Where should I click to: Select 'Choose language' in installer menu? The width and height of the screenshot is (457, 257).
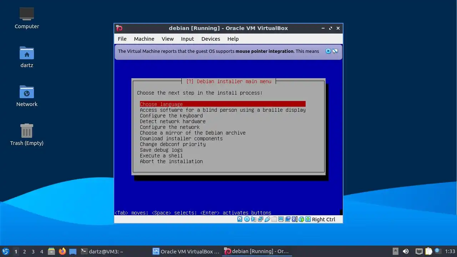(223, 104)
